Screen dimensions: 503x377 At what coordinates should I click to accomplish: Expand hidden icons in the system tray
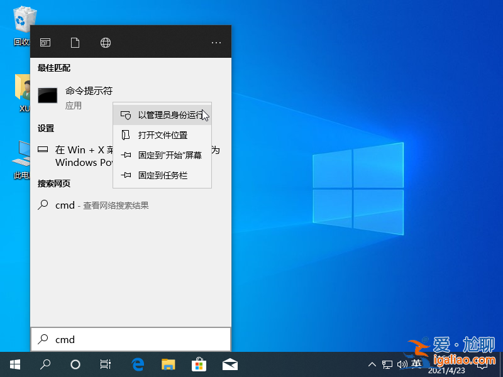372,363
